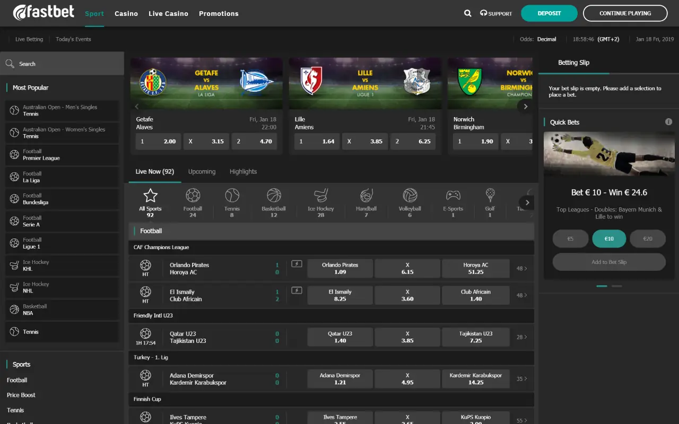Open Lille vs Amiens banner

click(x=365, y=83)
